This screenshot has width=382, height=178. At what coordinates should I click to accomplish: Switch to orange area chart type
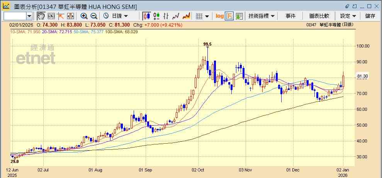tap(187, 16)
